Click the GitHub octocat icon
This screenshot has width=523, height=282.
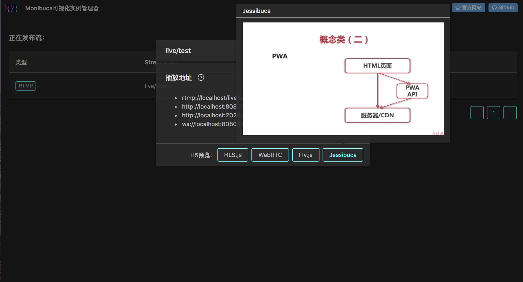(x=494, y=8)
